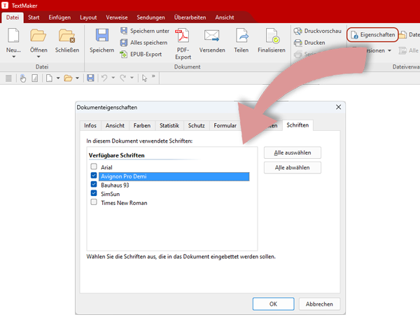Click the hamburger menu icon in quick toolbar
The width and height of the screenshot is (420, 317).
click(8, 78)
